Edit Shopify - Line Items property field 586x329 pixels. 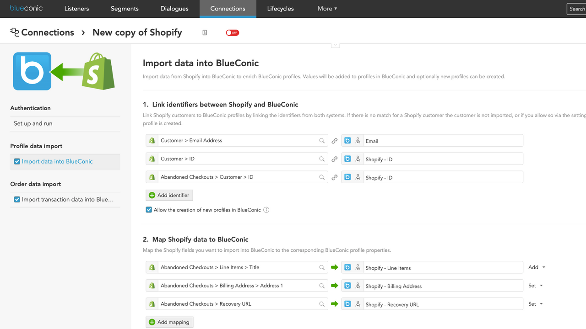[443, 268]
